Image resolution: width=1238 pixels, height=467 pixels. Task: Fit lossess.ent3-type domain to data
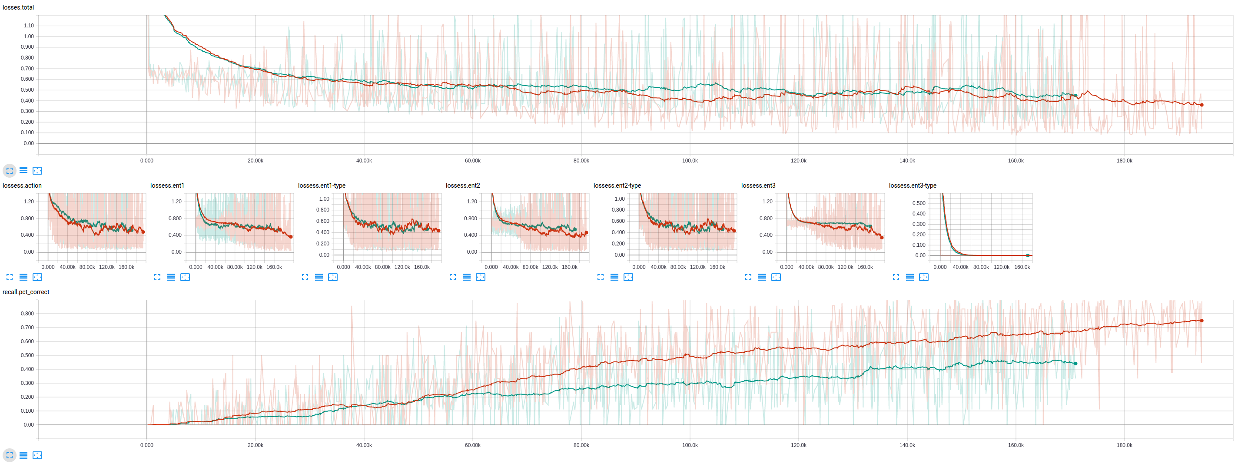(x=924, y=277)
